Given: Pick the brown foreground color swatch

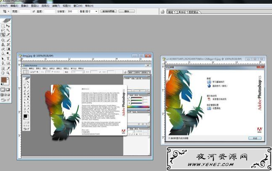Looking at the screenshot, I should coord(4,80).
